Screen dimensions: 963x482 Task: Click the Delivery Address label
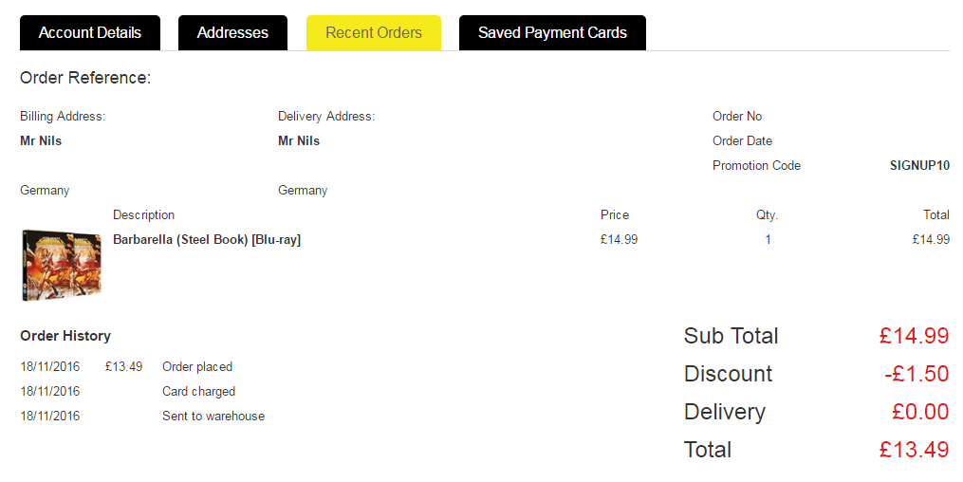tap(326, 117)
